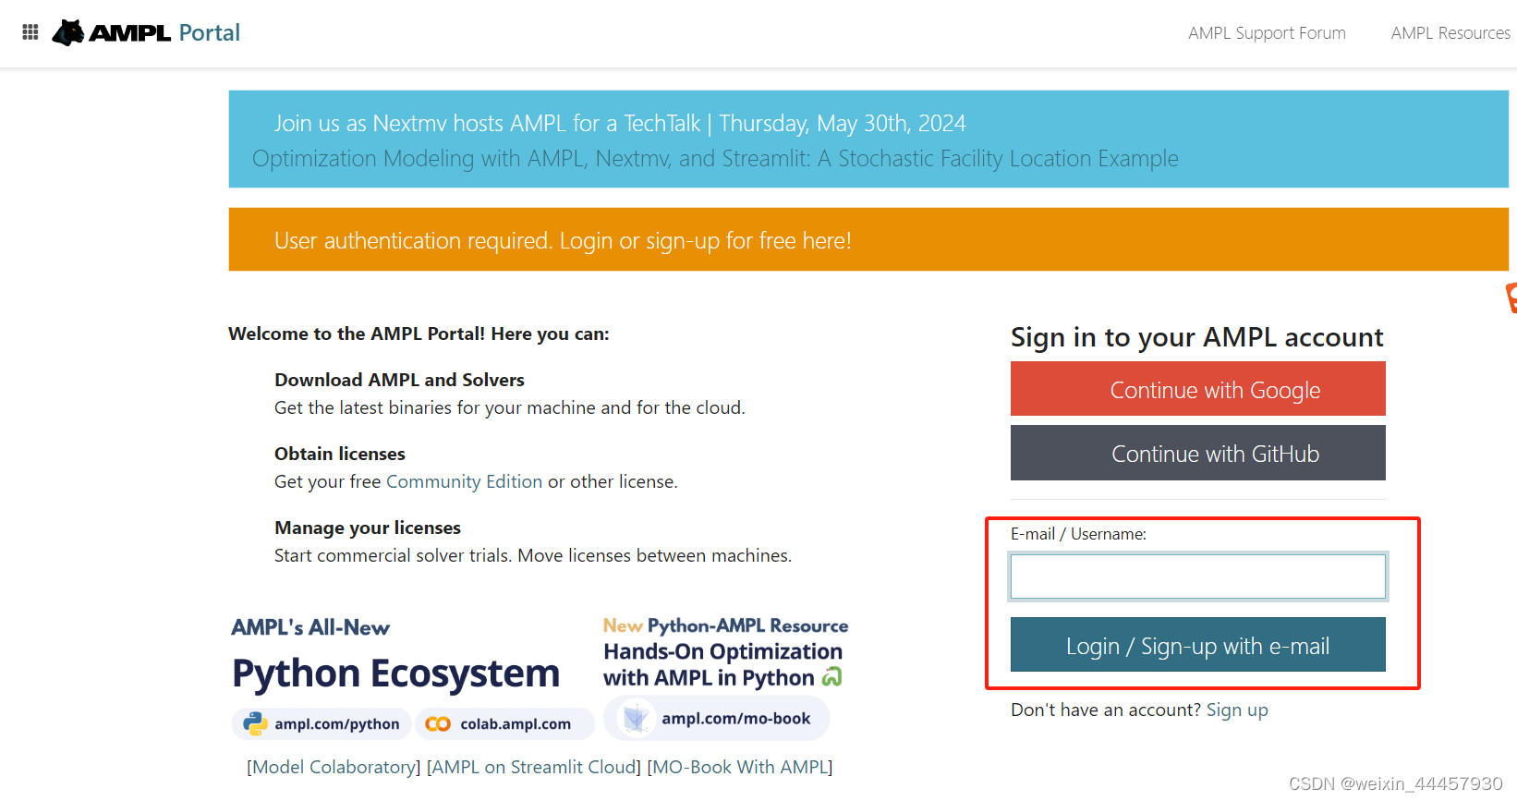Open the Community Edition link
Image resolution: width=1517 pixels, height=801 pixels.
(x=464, y=481)
